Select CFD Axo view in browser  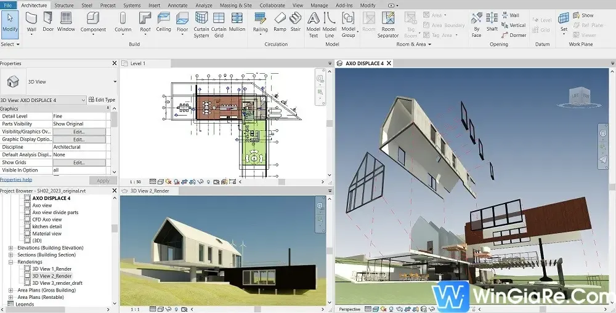click(x=47, y=220)
